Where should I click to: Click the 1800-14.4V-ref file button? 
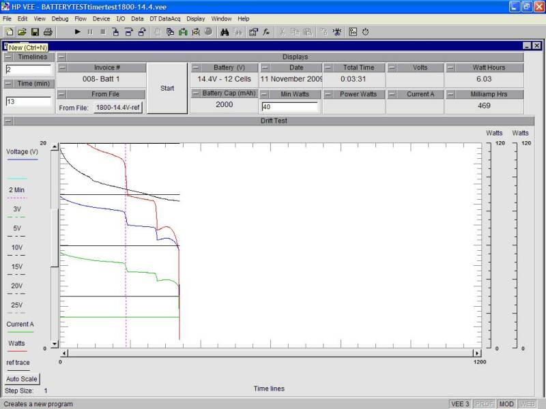click(x=118, y=108)
